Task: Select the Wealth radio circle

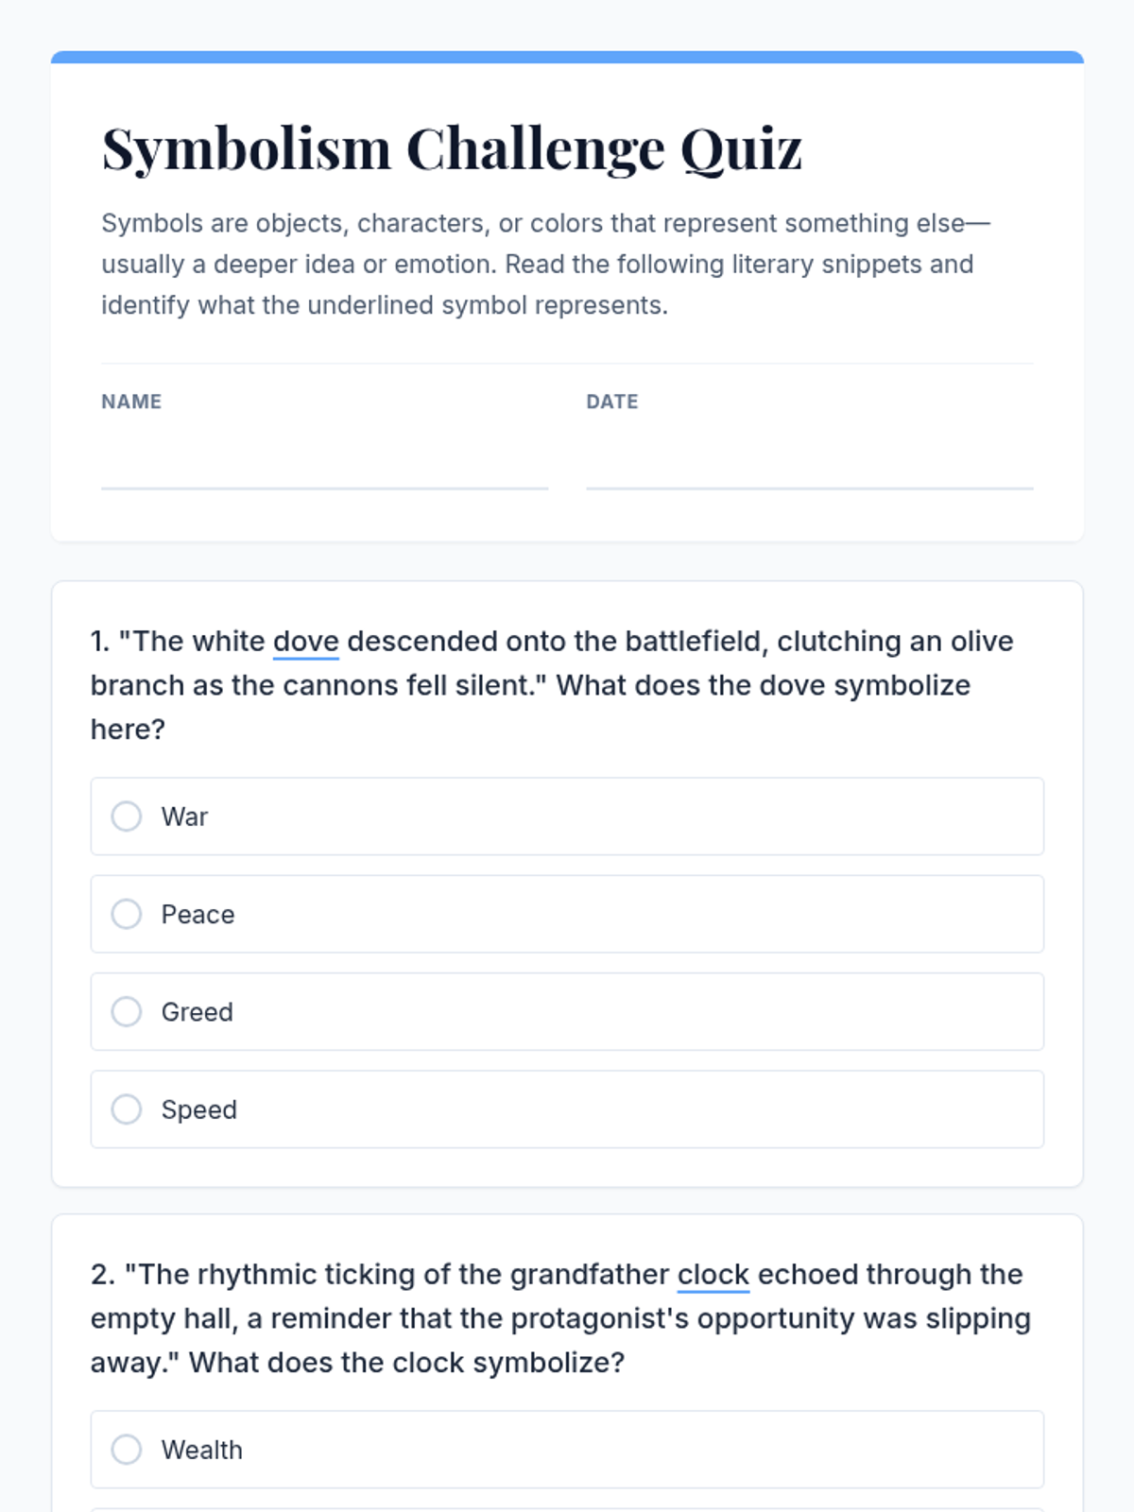Action: tap(127, 1450)
